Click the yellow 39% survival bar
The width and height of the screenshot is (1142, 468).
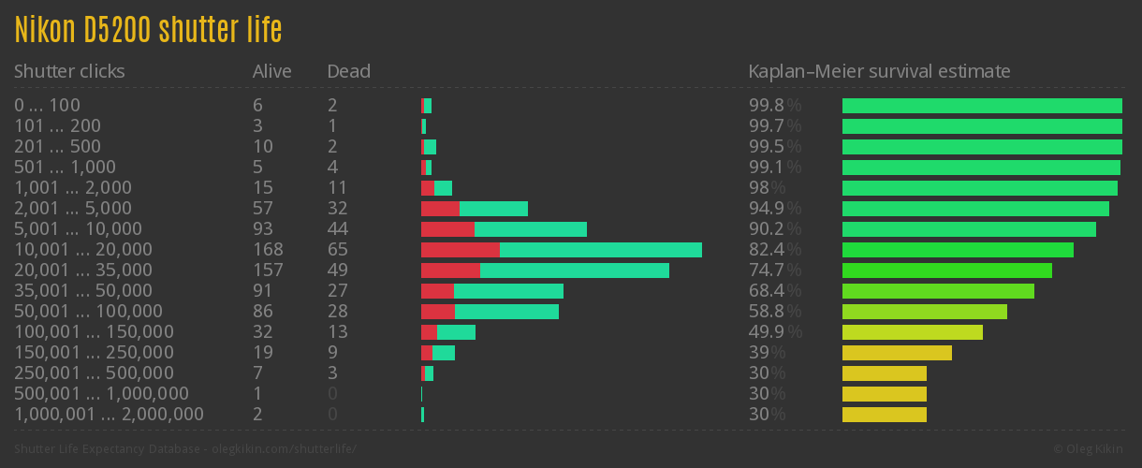897,353
